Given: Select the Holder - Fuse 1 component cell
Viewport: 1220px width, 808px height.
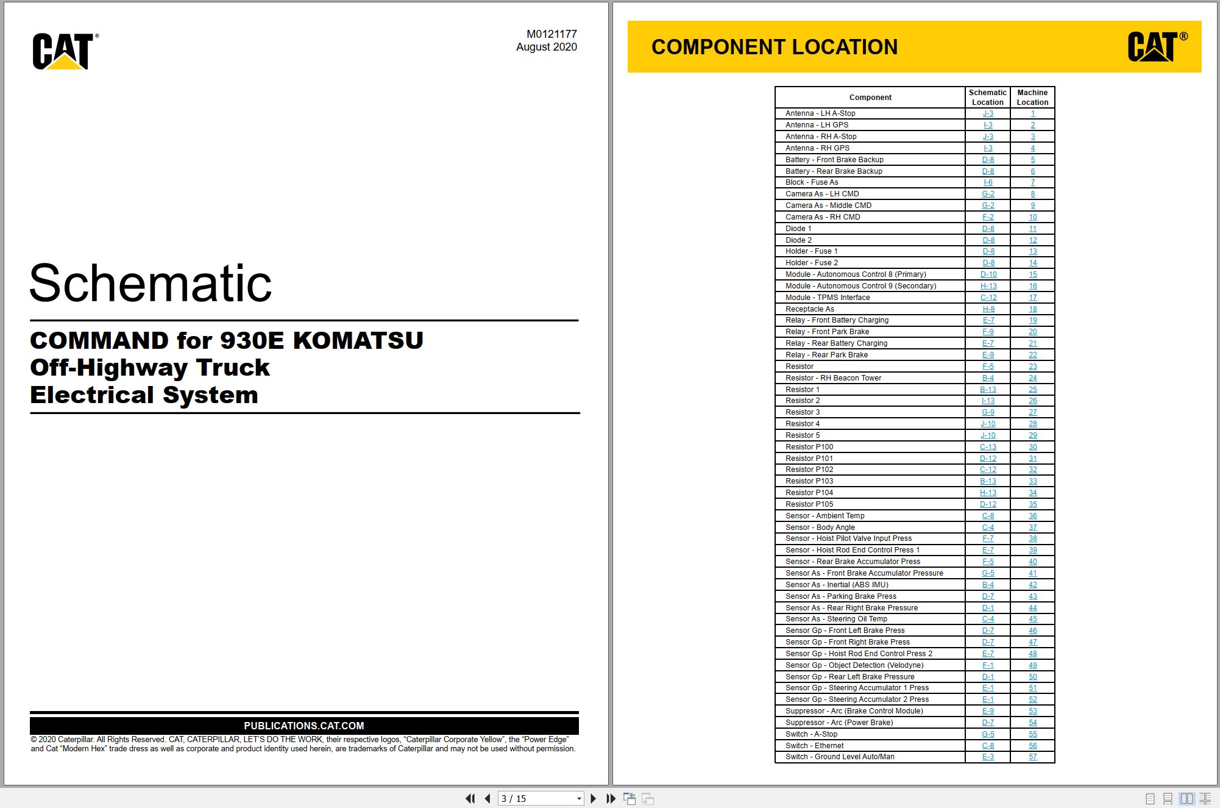Looking at the screenshot, I should point(870,251).
